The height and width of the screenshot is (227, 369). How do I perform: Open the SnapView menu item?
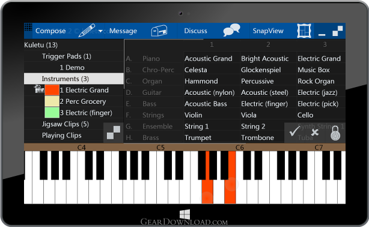(x=268, y=31)
